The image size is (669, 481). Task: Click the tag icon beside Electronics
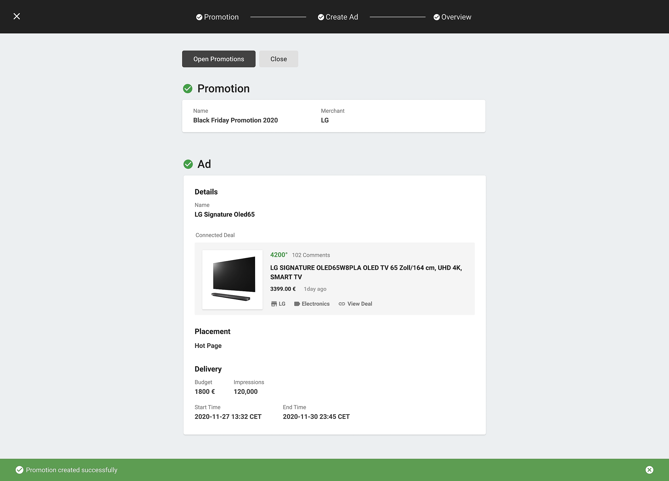[297, 304]
